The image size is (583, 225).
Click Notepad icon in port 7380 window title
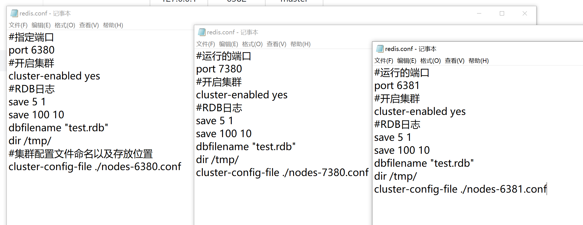(202, 32)
